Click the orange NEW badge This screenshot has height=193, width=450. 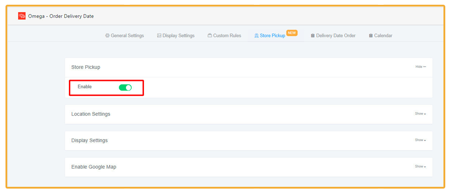pyautogui.click(x=292, y=33)
